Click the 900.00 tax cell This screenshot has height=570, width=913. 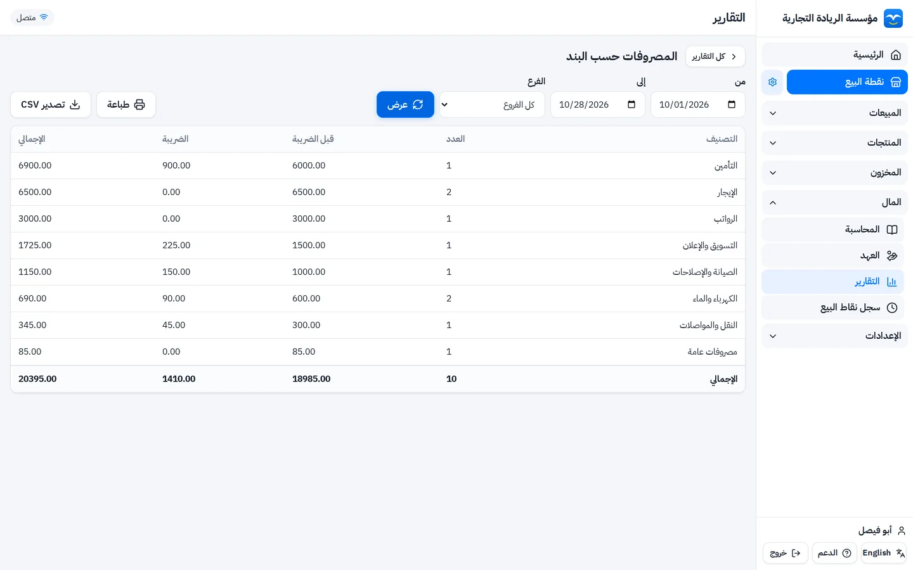(176, 166)
